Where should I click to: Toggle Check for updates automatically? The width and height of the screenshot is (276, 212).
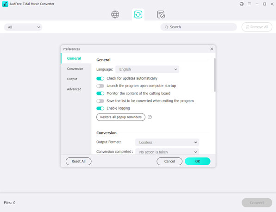100,79
